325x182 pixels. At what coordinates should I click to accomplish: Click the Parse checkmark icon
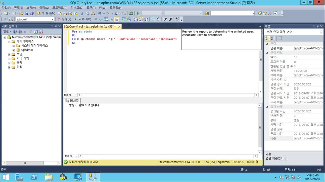point(101,19)
